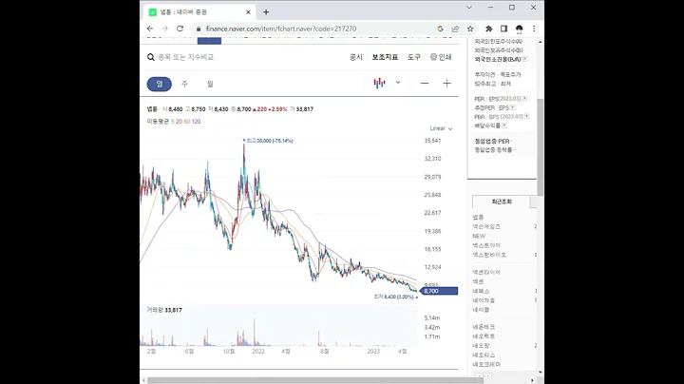The height and width of the screenshot is (384, 684).
Task: Click the finance.naver.com address bar URL
Action: tap(281, 29)
